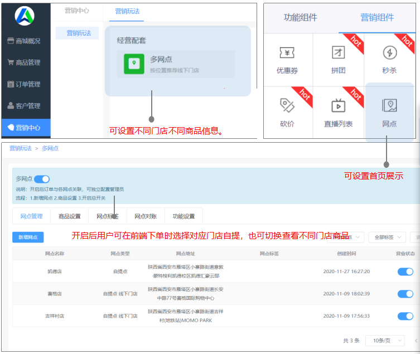Screen dimensions: 420x354
Task: Click the 网点名称 column header
Action: (x=54, y=254)
